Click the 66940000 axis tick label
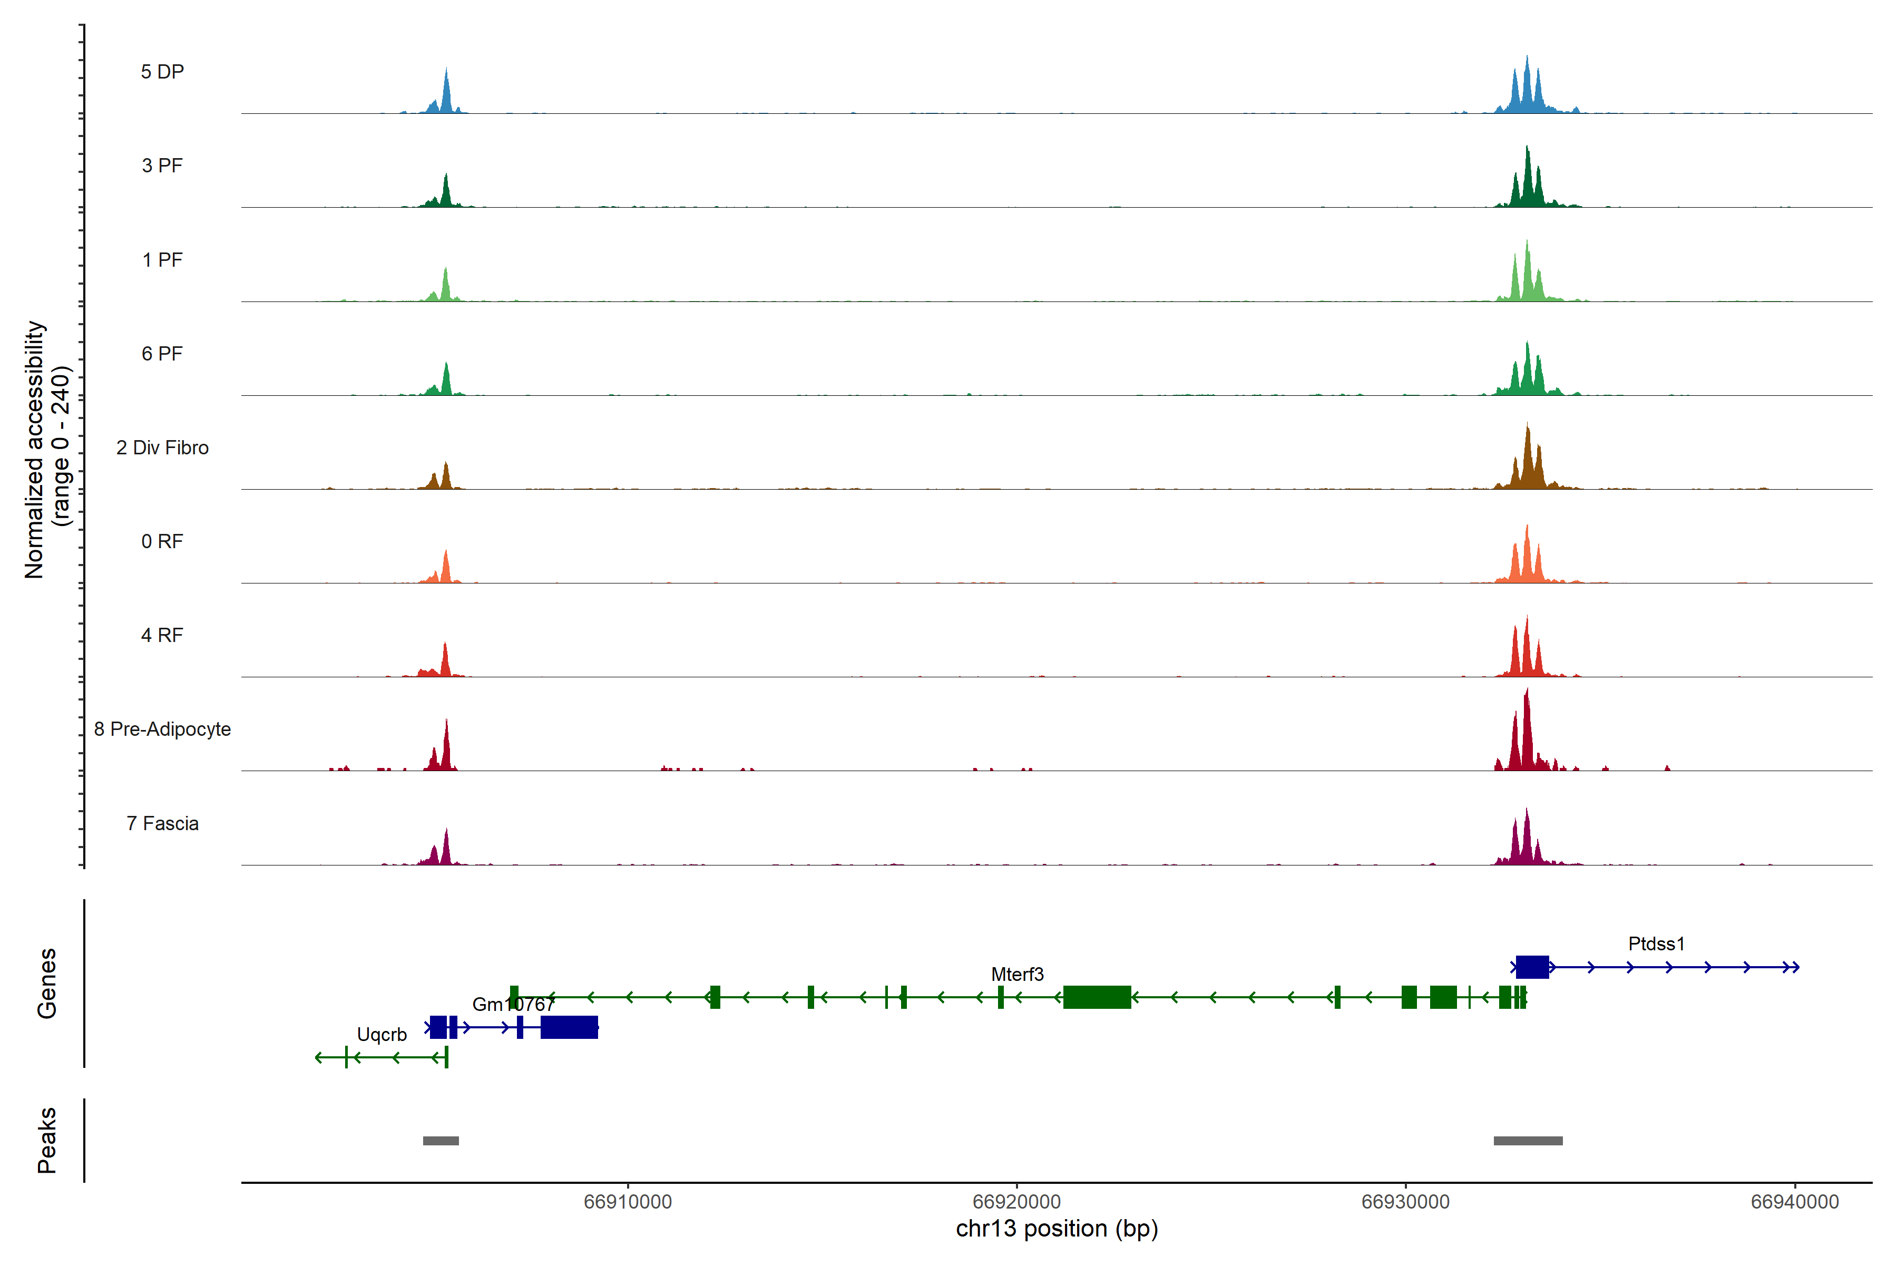This screenshot has height=1265, width=1897. point(1795,1202)
